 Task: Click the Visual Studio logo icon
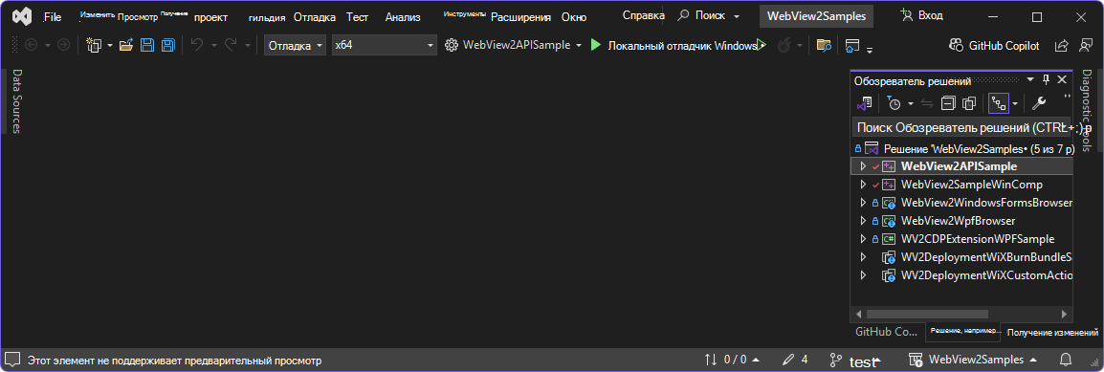(x=22, y=16)
